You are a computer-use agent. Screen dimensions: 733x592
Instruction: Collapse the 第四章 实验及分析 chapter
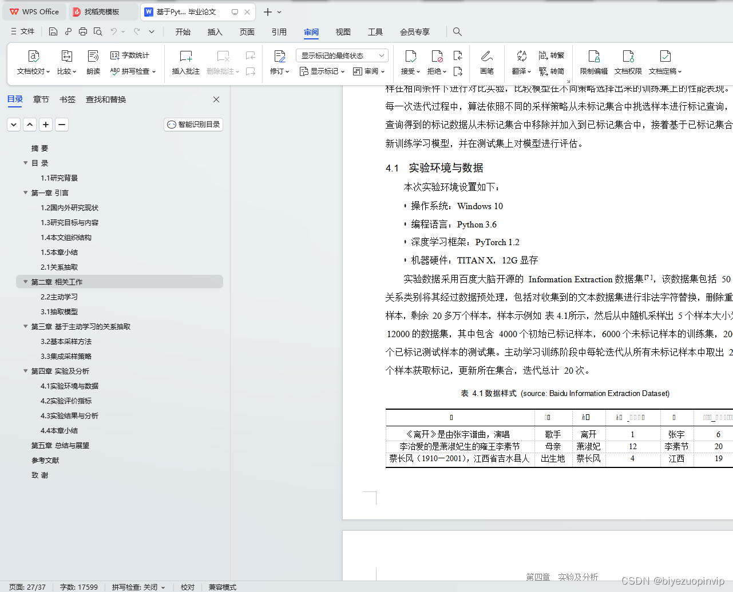[25, 371]
